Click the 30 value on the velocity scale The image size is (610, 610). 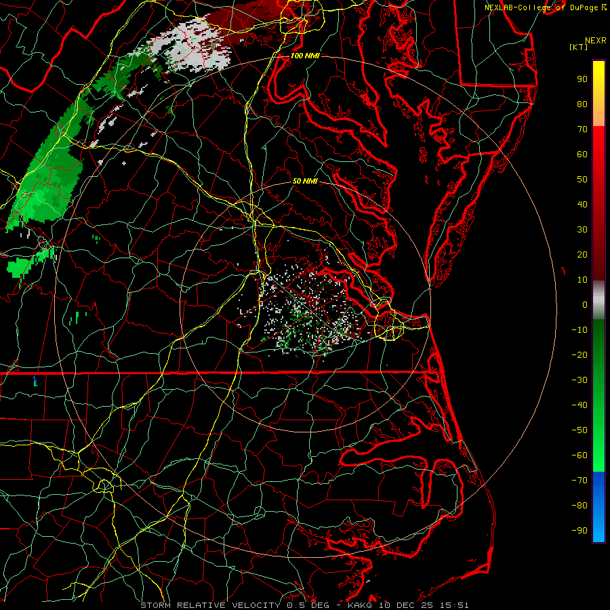pos(582,230)
